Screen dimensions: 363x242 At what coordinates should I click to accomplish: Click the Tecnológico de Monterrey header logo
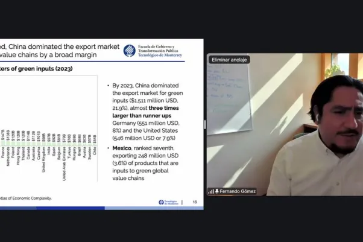coord(153,51)
